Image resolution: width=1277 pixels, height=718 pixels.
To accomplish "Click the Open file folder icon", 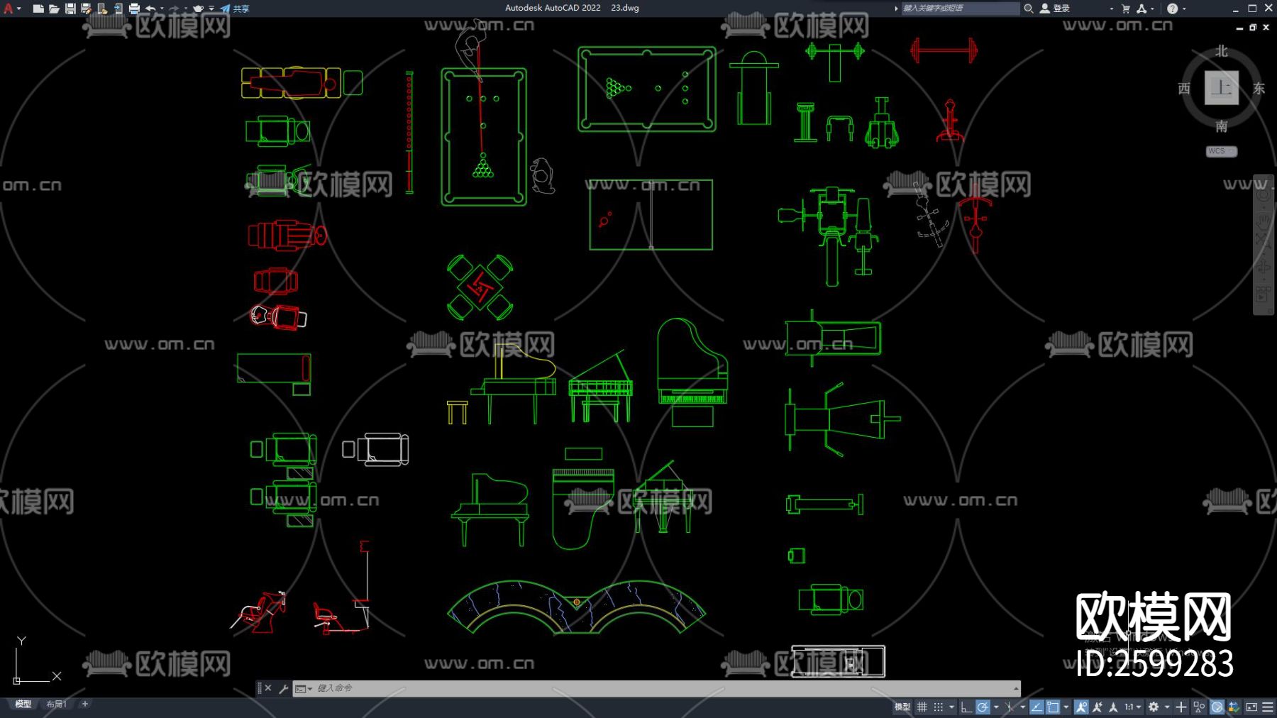I will pos(54,9).
